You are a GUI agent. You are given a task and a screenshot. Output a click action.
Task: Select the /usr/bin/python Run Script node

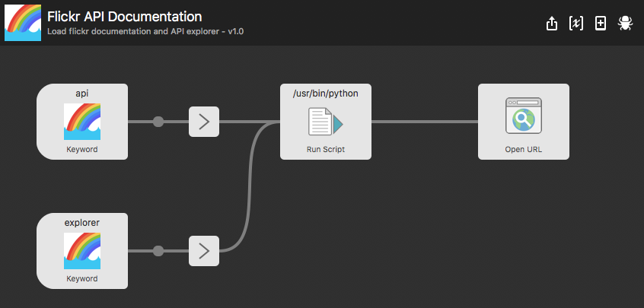326,122
